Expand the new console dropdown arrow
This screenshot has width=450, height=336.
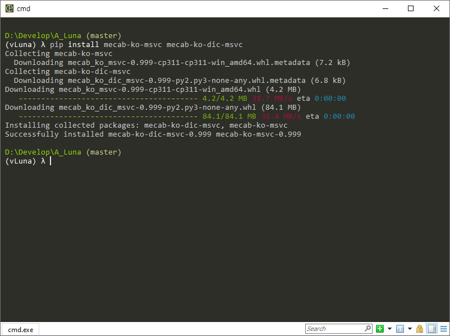(389, 329)
